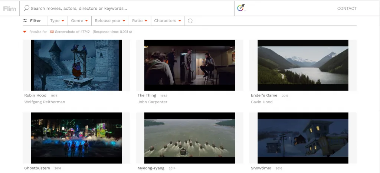
Task: Click The Thing title link
Action: click(147, 95)
